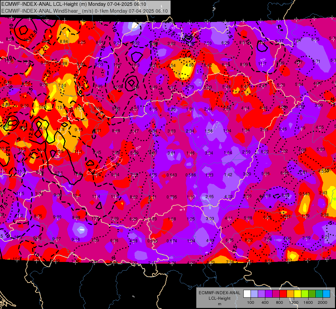Viewport: 336px width, 309px height.
Task: Click the 0.540 wind shear value
Action: tap(304, 194)
